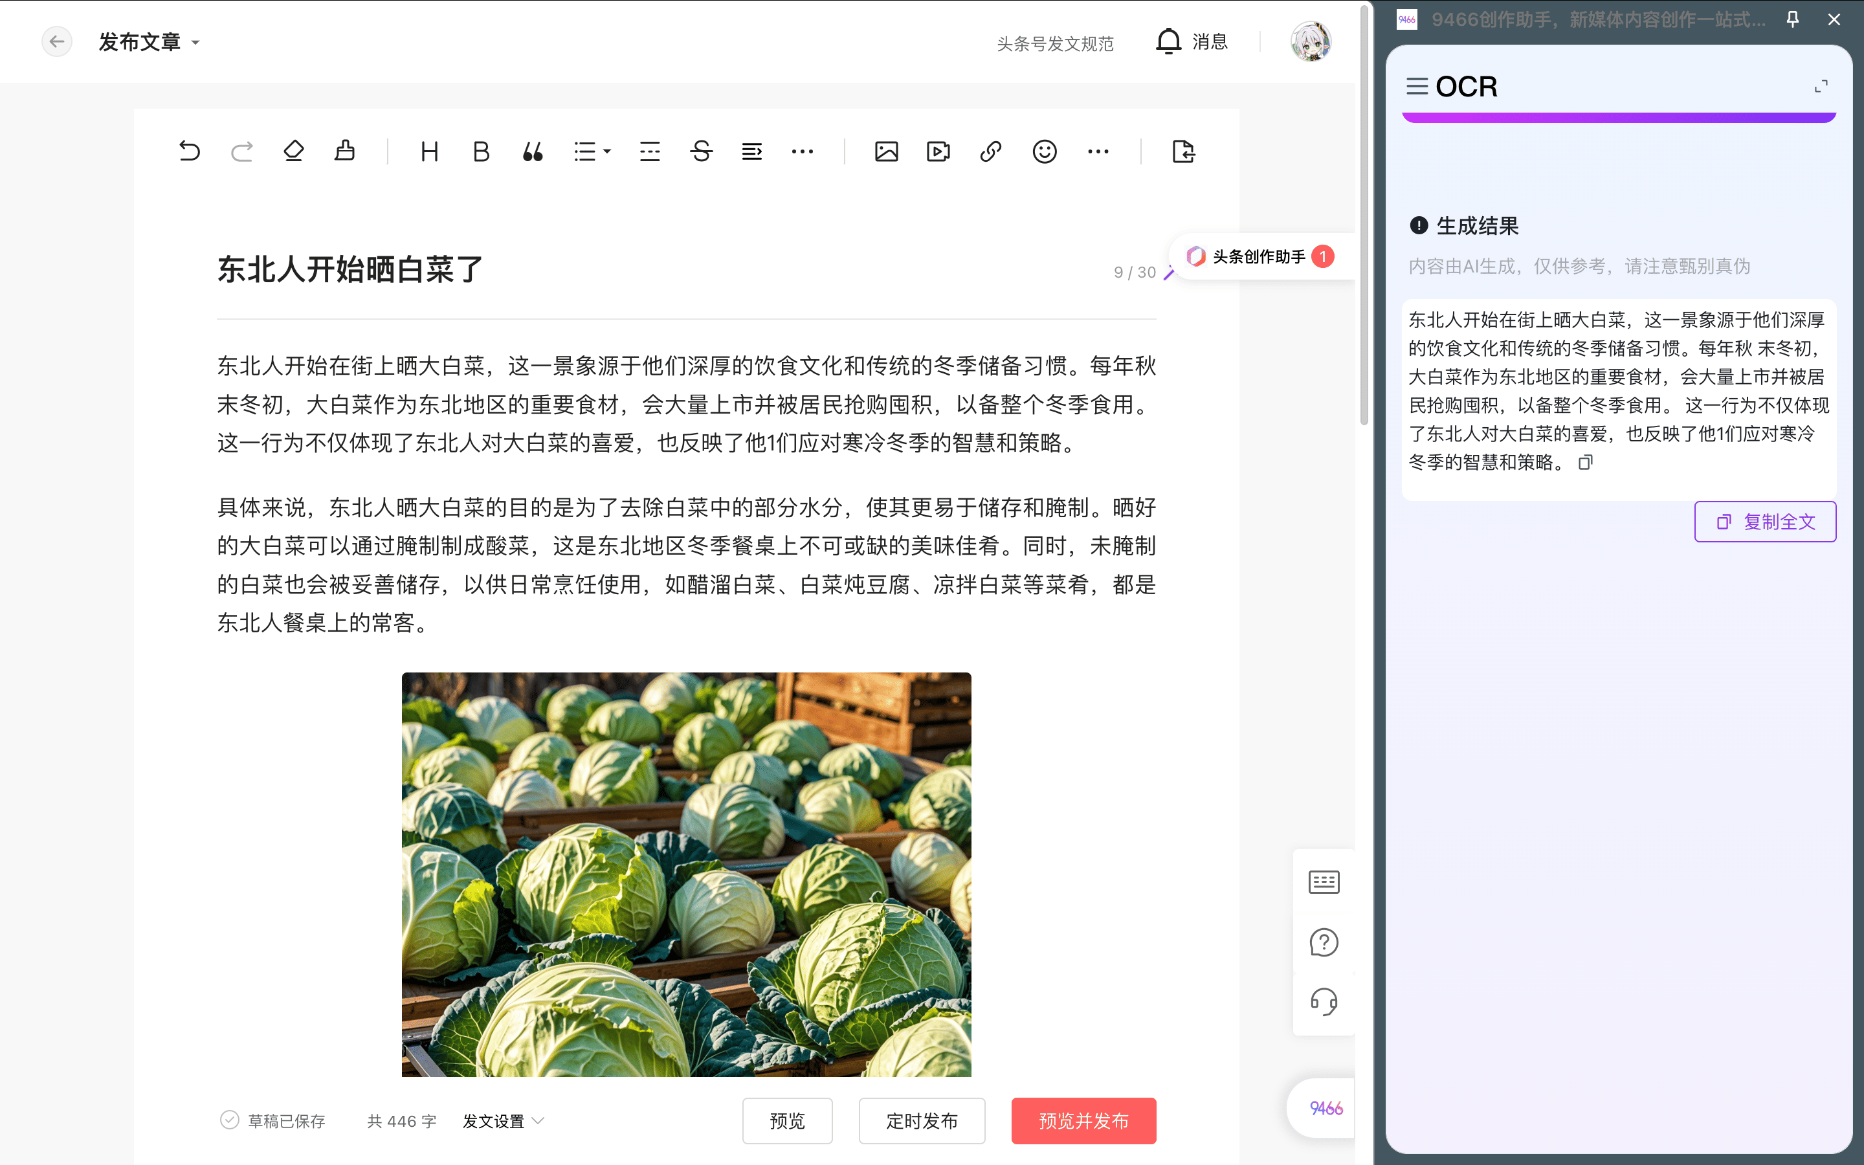
Task: Click the 9466 logo in panel title
Action: [x=1407, y=19]
